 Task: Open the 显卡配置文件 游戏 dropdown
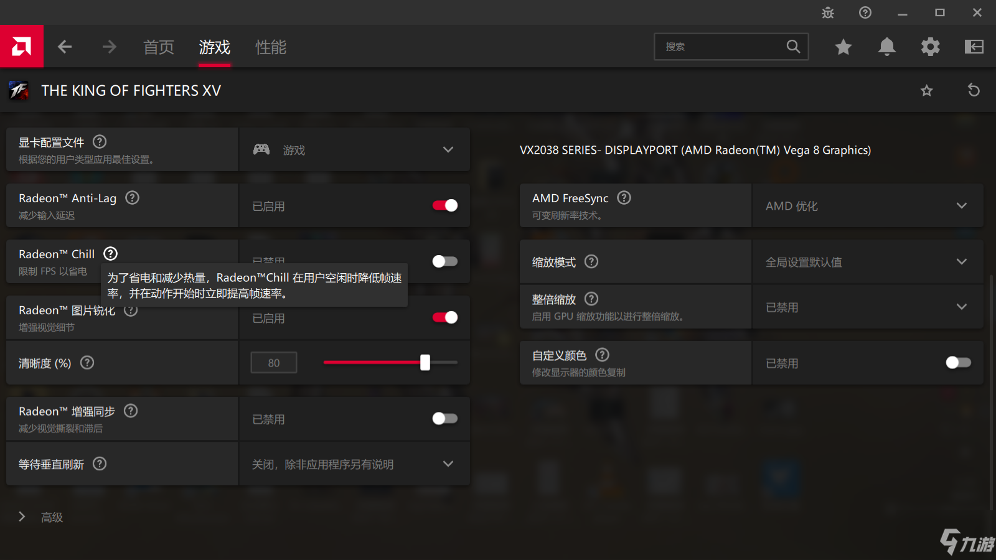[x=355, y=149]
